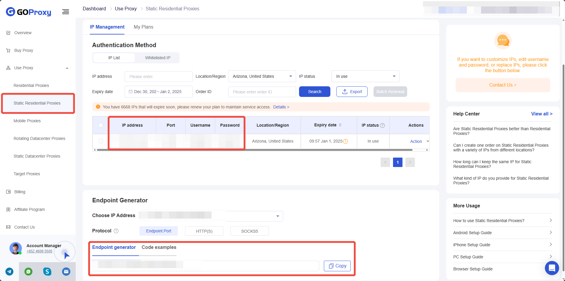The height and width of the screenshot is (281, 565).
Task: Open Code examples tab
Action: [159, 247]
